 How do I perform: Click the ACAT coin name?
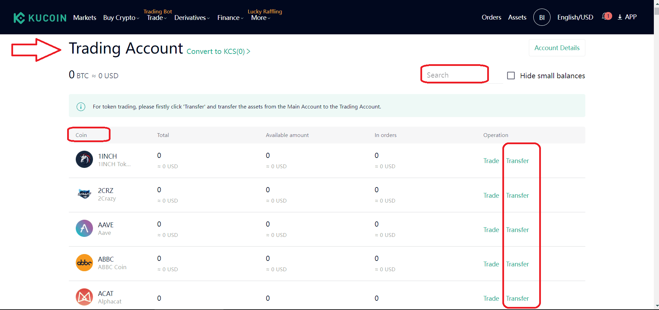coord(106,294)
